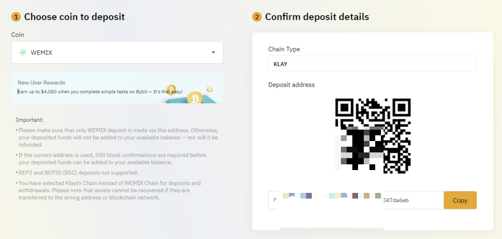Click the '500 block confirmations' notice text
This screenshot has width=502, height=239.
tap(112, 159)
